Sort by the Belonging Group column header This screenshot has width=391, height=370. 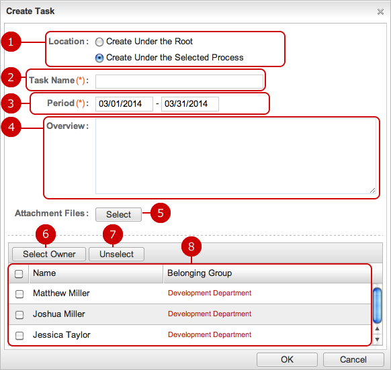point(267,273)
